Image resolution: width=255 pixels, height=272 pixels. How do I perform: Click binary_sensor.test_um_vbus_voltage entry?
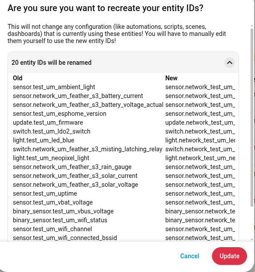point(63,211)
